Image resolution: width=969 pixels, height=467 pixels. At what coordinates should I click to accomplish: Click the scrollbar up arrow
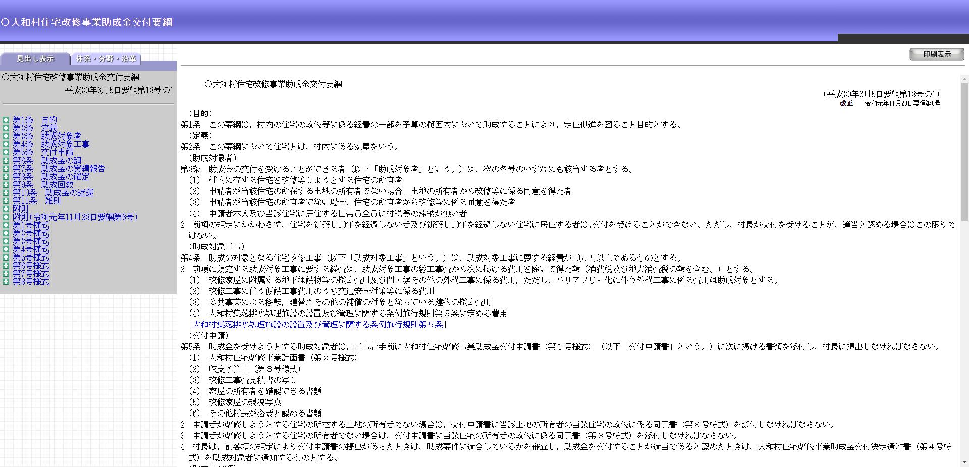tap(964, 79)
